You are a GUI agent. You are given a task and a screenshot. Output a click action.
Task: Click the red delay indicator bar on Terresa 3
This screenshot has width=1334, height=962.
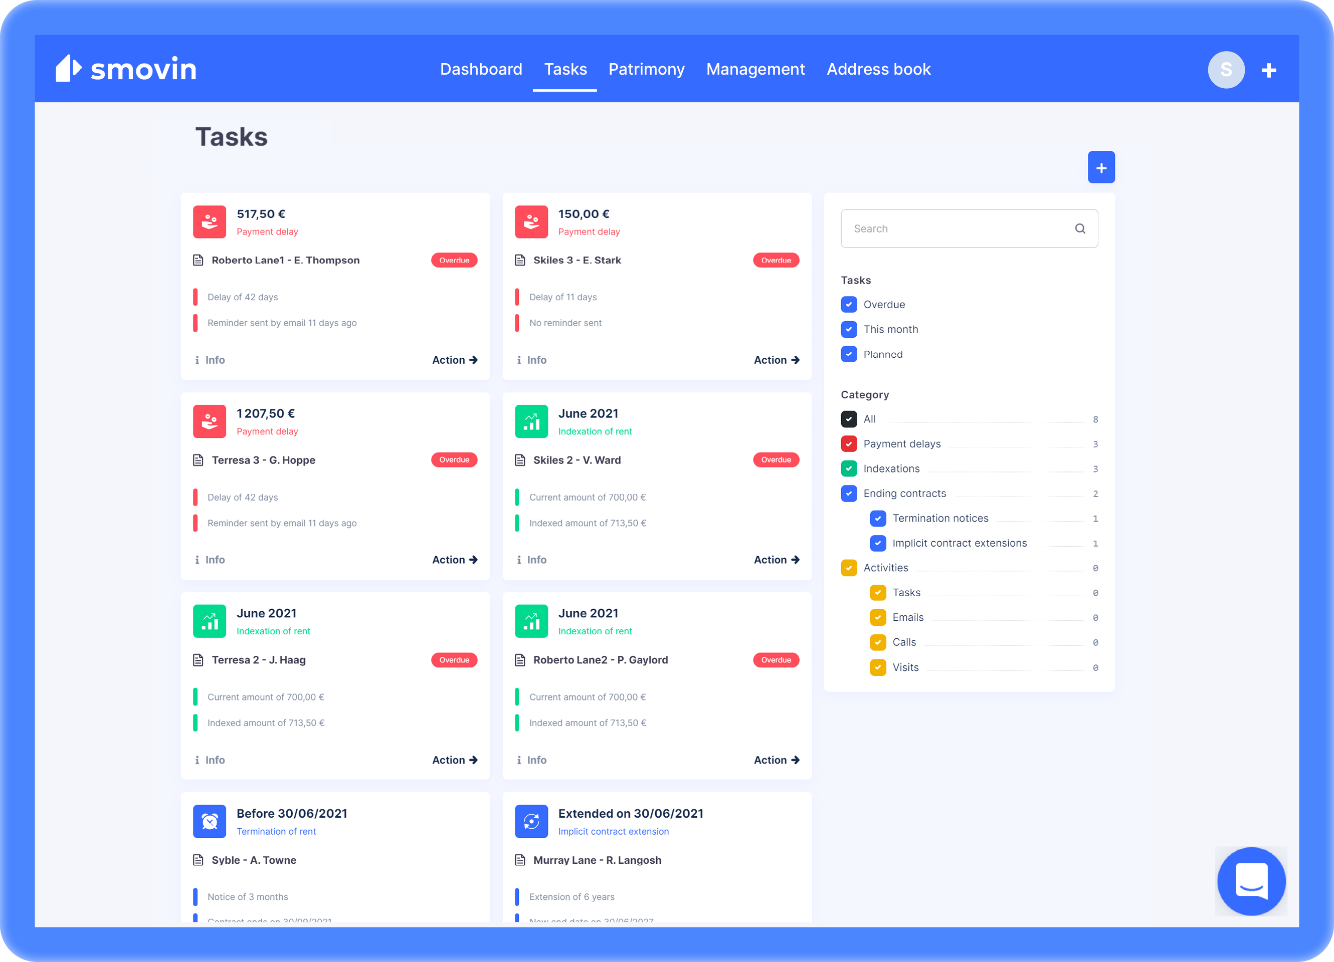196,497
